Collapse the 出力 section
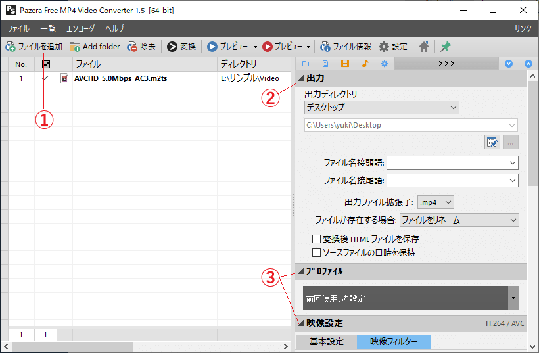The height and width of the screenshot is (353, 539). click(301, 78)
